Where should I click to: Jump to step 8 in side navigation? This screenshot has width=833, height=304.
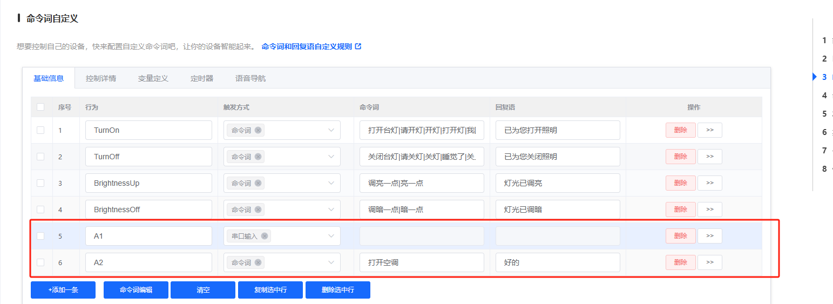[x=825, y=169]
